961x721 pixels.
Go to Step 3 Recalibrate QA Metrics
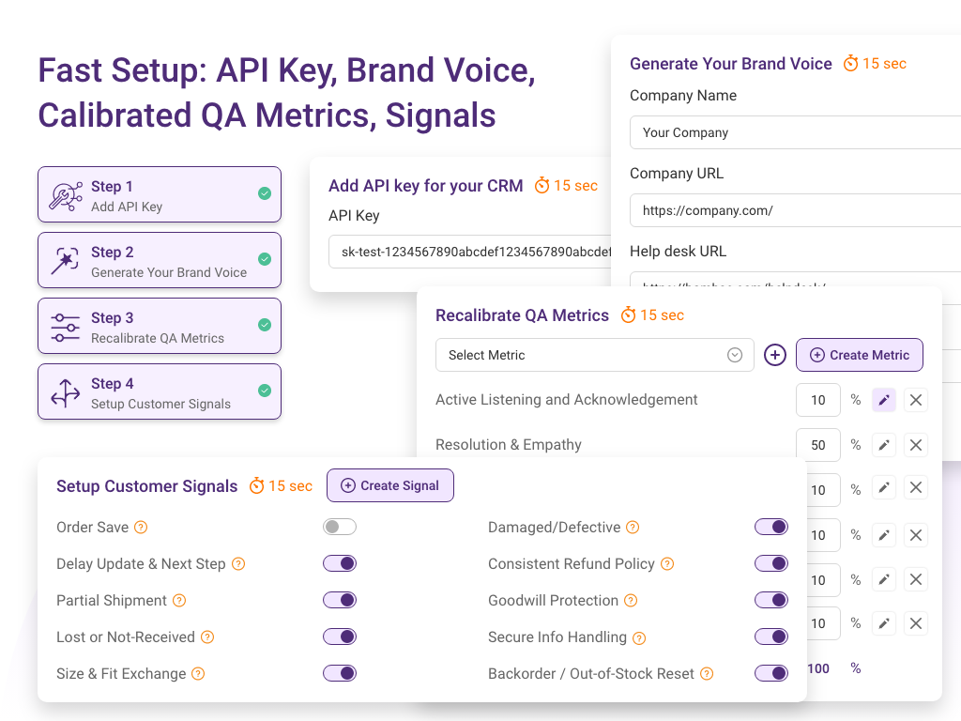(160, 327)
